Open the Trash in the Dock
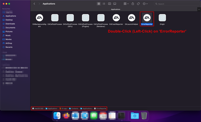The width and height of the screenshot is (201, 122). [144, 115]
